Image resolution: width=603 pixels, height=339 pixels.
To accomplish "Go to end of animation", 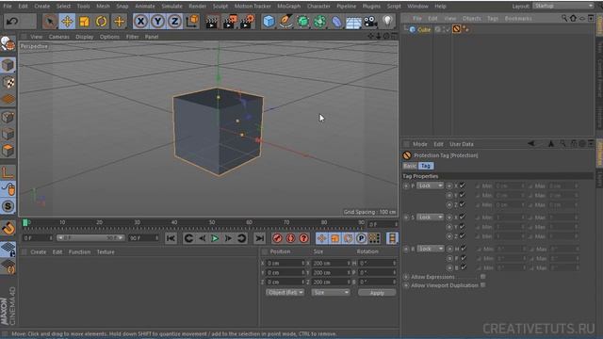I will [x=260, y=238].
